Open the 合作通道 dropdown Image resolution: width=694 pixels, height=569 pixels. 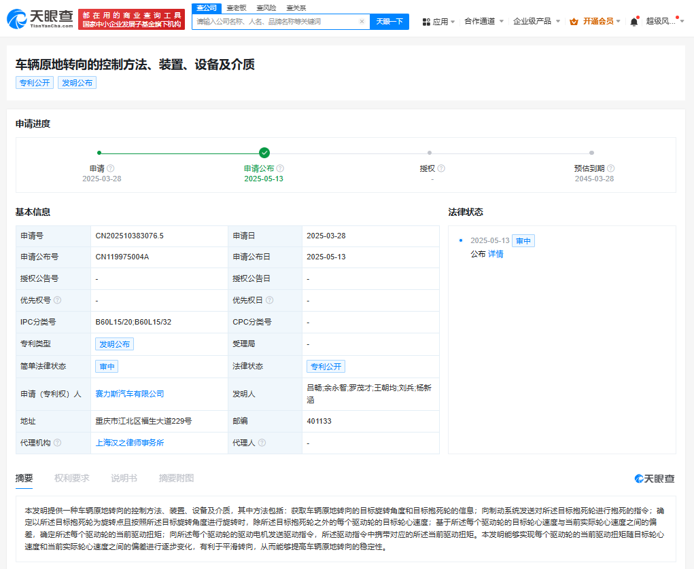coord(484,22)
